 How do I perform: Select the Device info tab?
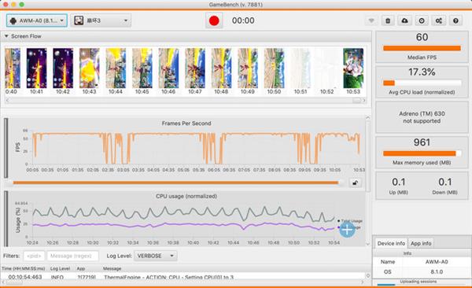(391, 243)
